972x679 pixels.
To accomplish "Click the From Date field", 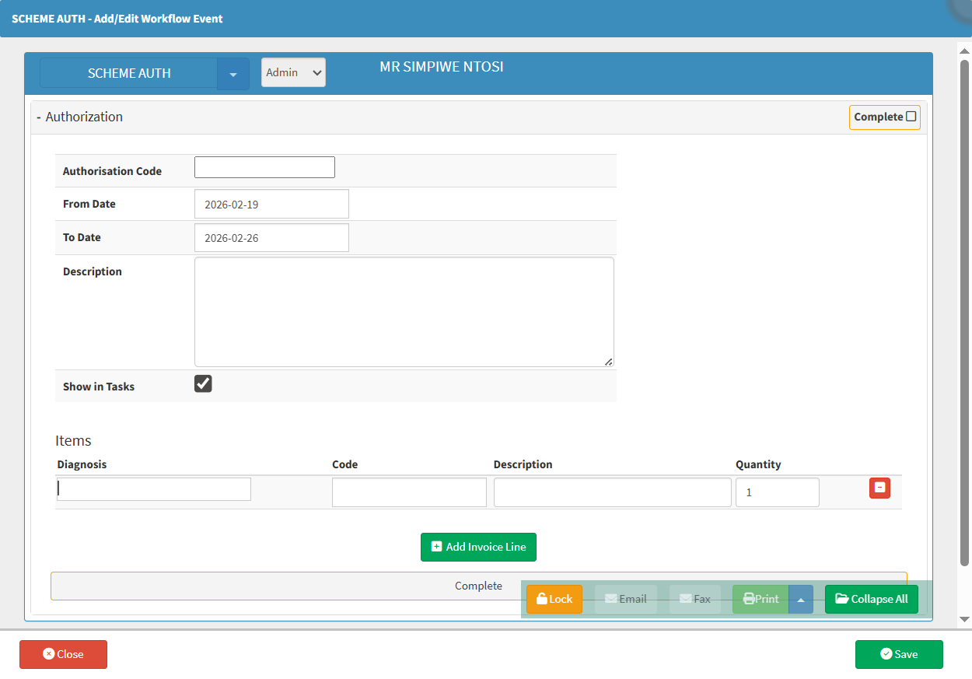I will tap(271, 205).
